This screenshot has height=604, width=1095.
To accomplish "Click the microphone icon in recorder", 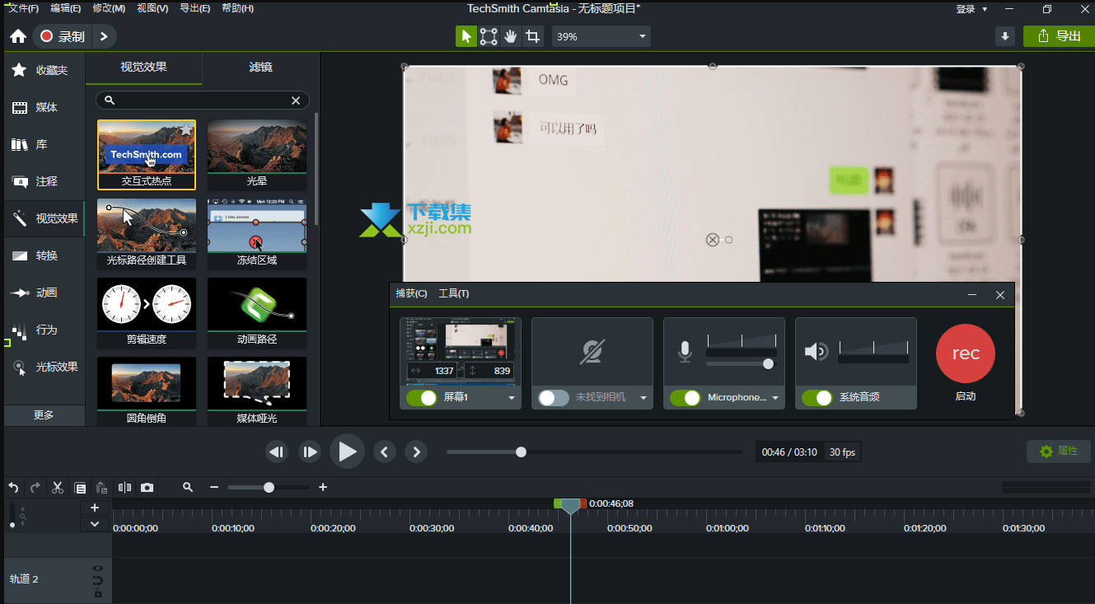I will (x=685, y=352).
